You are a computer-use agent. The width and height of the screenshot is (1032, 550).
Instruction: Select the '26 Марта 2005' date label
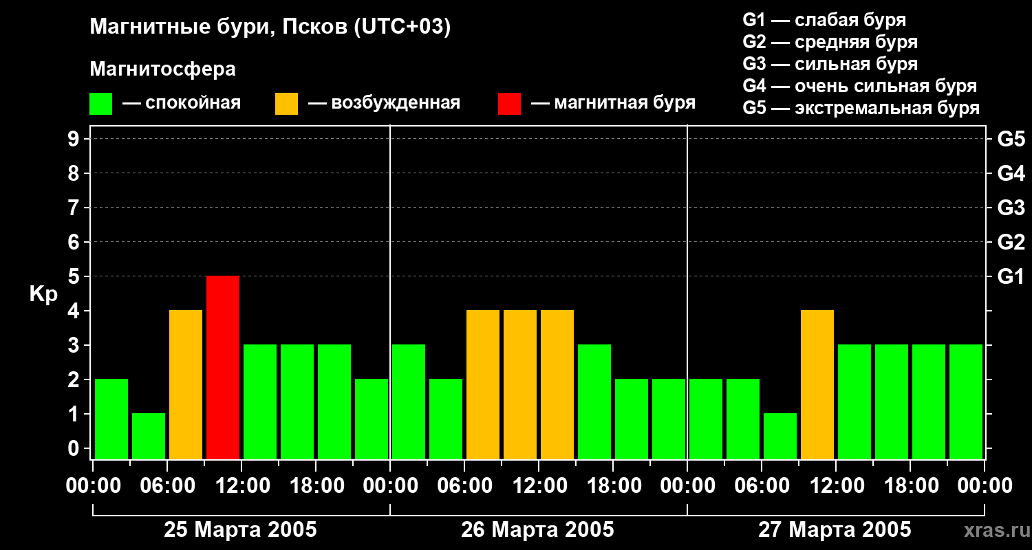(537, 530)
